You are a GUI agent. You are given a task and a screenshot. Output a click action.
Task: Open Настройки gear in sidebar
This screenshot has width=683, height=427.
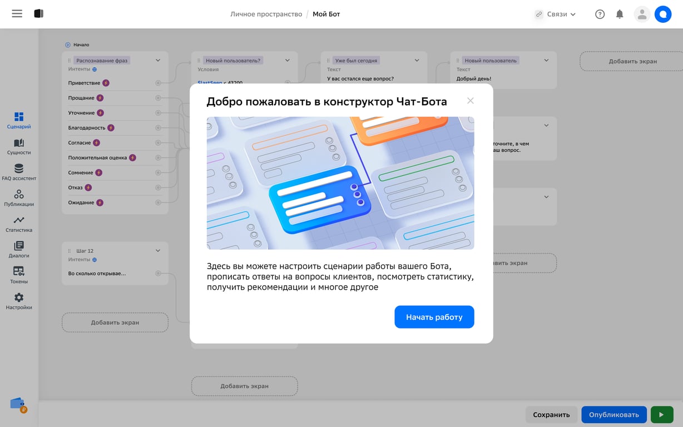pos(19,301)
